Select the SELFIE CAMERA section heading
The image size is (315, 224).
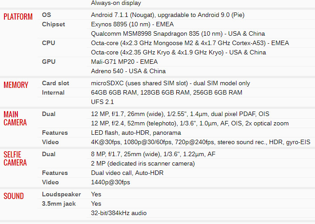tap(15, 158)
